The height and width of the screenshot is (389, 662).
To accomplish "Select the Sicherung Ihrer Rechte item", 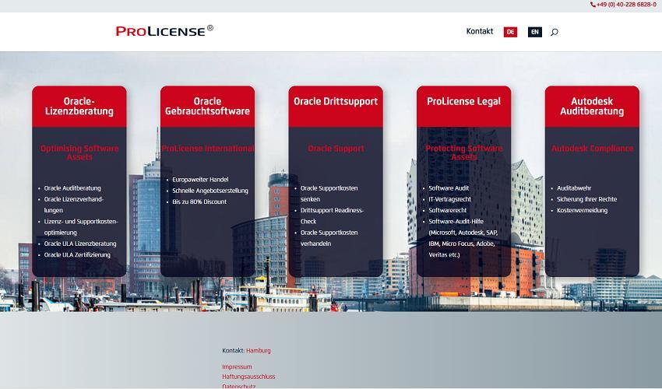I will [x=587, y=199].
